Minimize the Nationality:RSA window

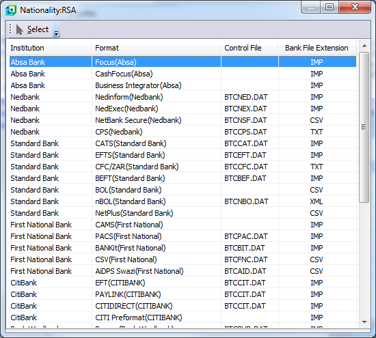[311, 8]
